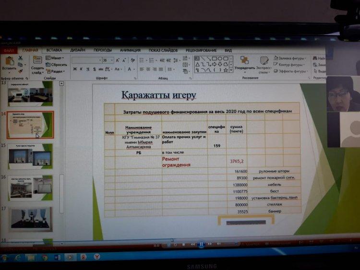This screenshot has width=360, height=270.
Task: Expand the shapes gallery more arrow
Action: click(x=231, y=70)
